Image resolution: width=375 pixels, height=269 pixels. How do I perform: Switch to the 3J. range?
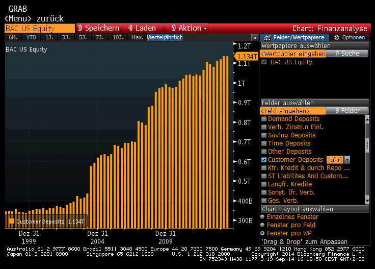66,38
